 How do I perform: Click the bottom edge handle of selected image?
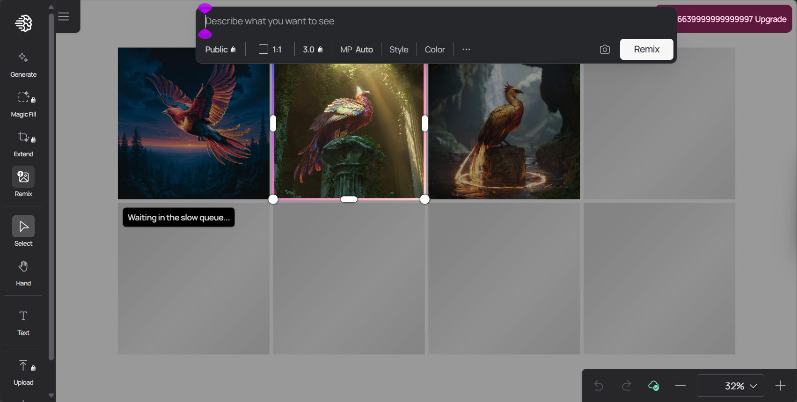point(349,199)
